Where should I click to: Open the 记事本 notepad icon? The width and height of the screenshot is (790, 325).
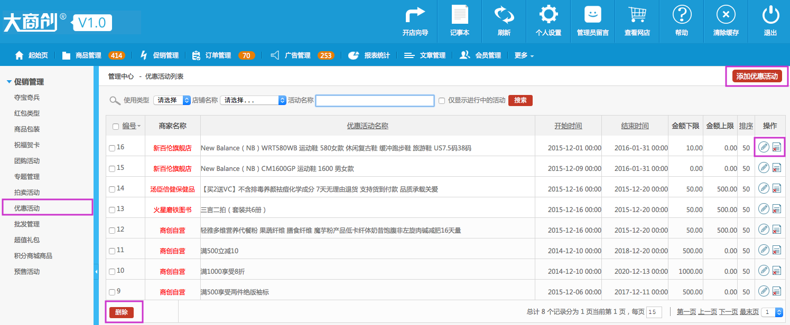(x=459, y=15)
